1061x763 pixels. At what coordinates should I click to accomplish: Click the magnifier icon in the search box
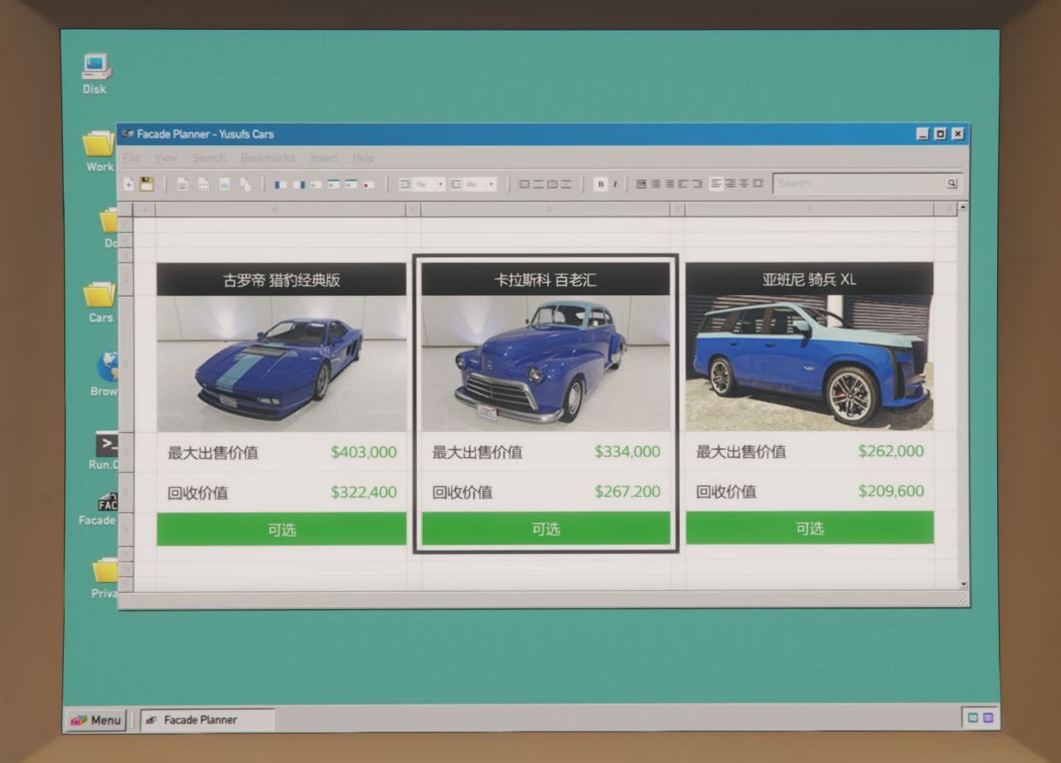[952, 183]
